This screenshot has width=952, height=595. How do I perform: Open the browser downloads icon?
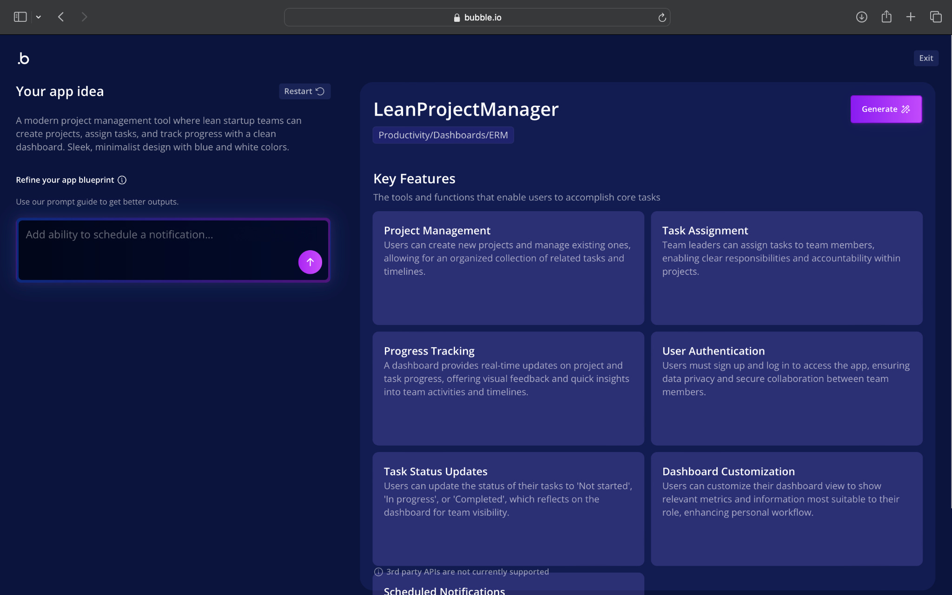click(861, 17)
